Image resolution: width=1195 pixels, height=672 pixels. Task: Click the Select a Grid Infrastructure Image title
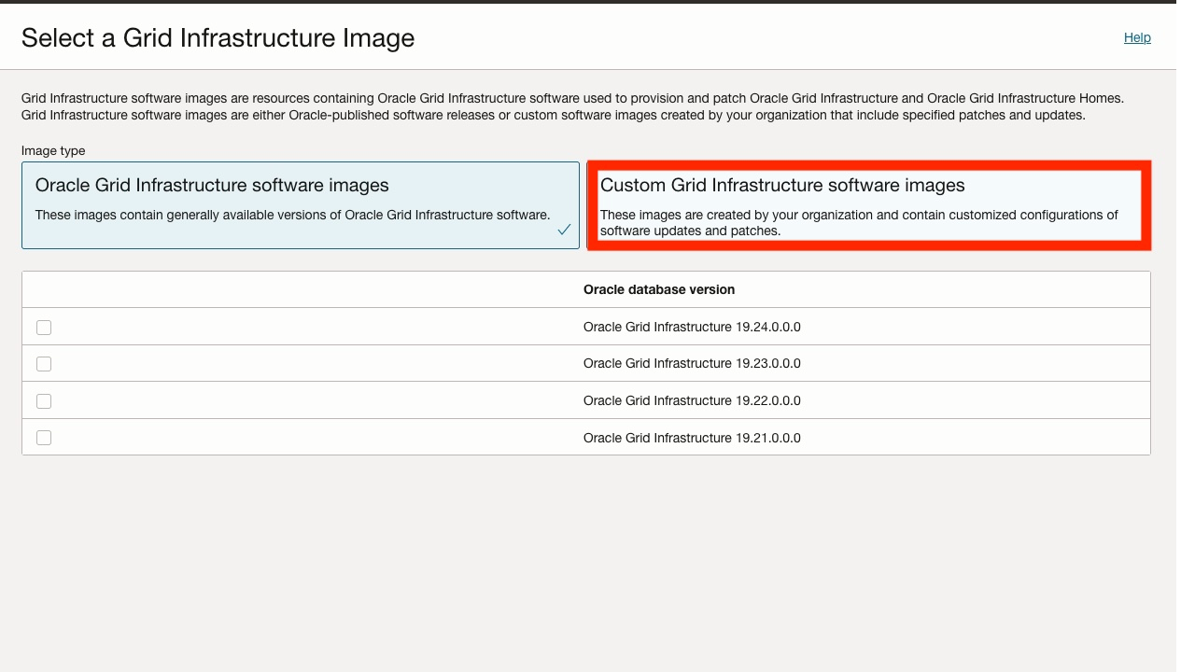217,37
